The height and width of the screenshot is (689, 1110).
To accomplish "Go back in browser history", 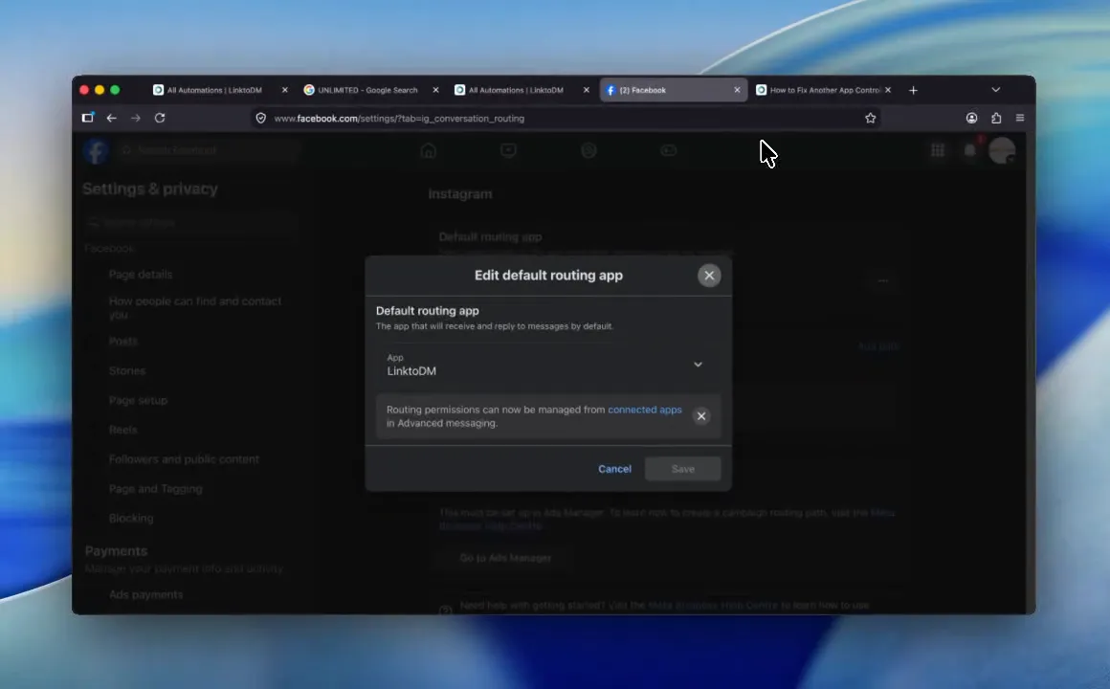I will [111, 119].
